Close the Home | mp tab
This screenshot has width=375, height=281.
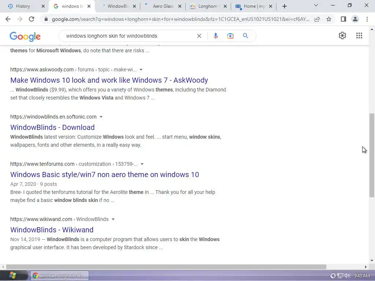tap(271, 6)
